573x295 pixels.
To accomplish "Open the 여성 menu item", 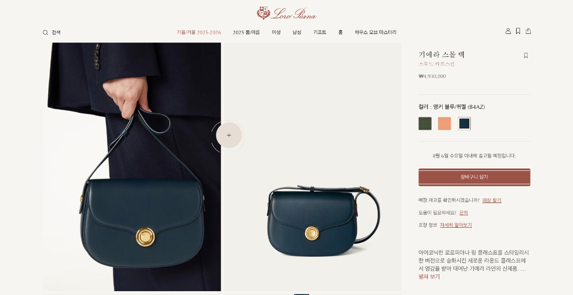I will point(276,32).
